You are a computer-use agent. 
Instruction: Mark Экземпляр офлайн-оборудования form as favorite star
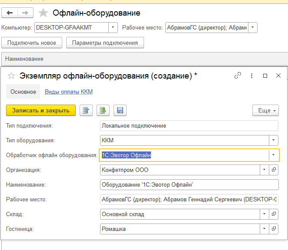click(11, 76)
